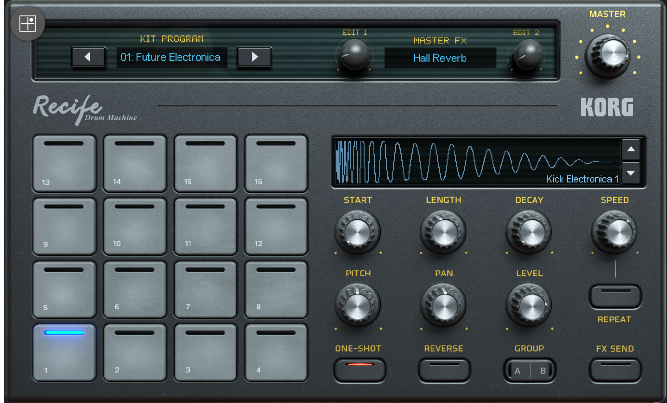Assign pad to Group A
The width and height of the screenshot is (667, 403).
pos(518,371)
